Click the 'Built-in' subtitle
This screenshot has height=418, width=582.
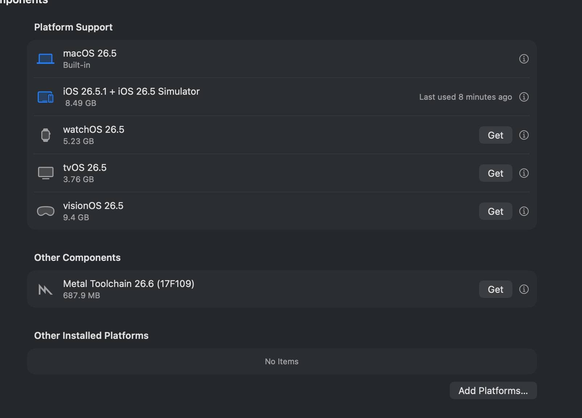tap(76, 65)
